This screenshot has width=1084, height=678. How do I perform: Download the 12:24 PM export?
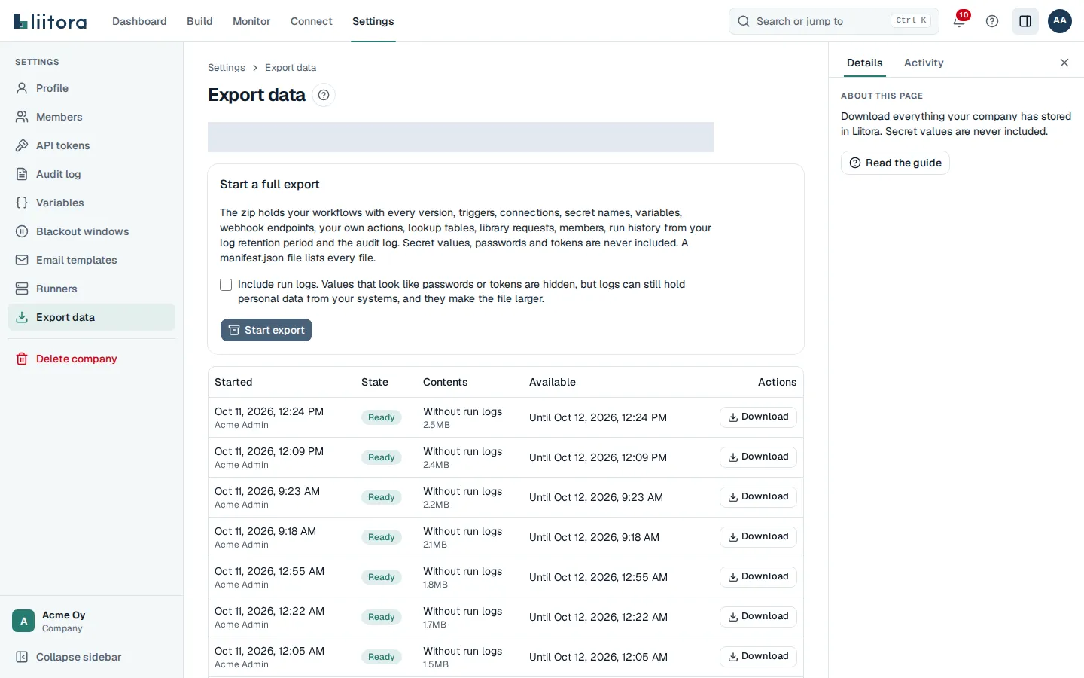[x=758, y=417]
